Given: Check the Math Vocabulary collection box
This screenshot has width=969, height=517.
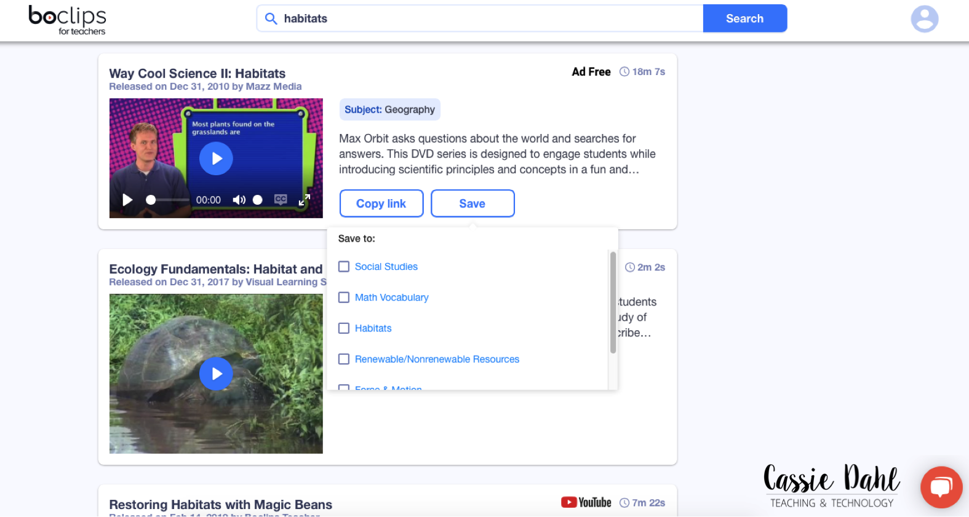Looking at the screenshot, I should 344,298.
